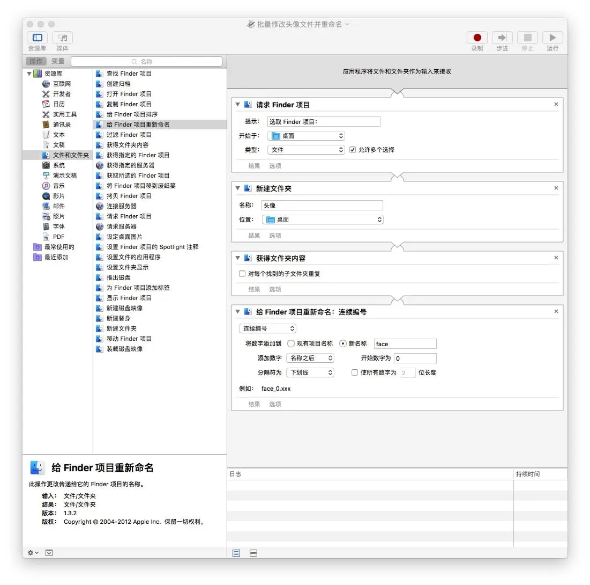Collapse the 请求 Finder 项目 action
The width and height of the screenshot is (590, 585).
[x=238, y=105]
